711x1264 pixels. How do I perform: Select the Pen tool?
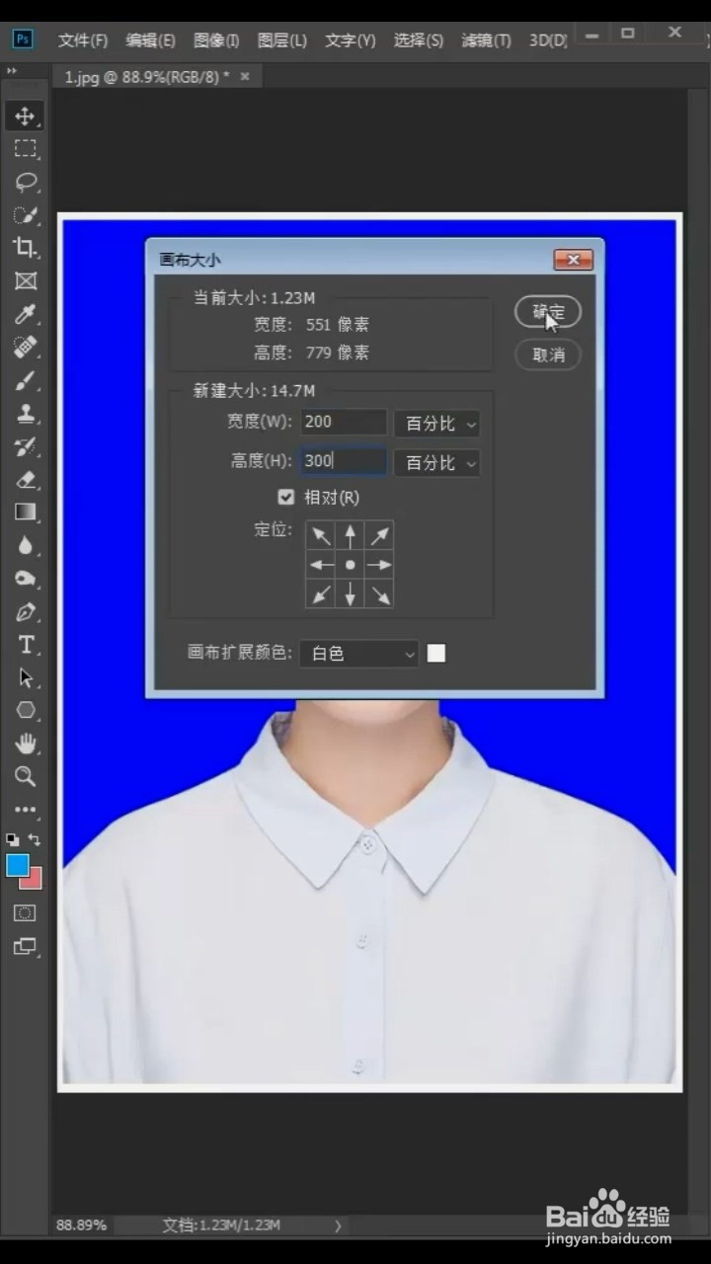(26, 612)
